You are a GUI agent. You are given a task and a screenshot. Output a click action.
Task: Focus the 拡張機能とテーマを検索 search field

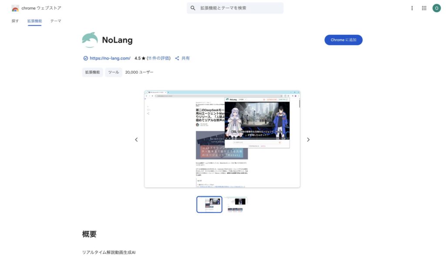(235, 8)
